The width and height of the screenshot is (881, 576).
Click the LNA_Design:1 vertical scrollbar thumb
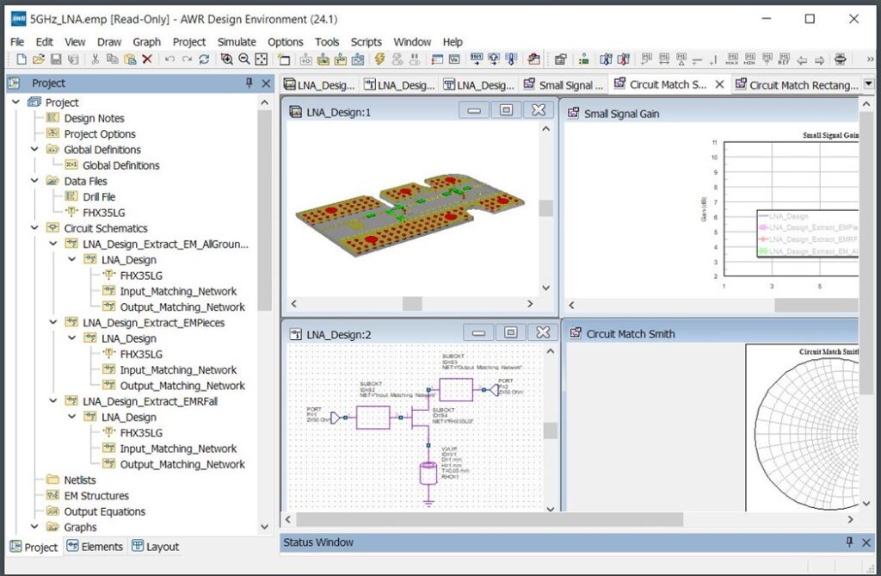tap(546, 208)
